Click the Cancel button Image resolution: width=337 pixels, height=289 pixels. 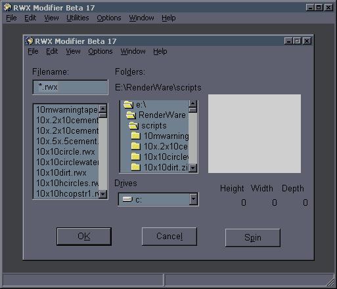coord(169,237)
